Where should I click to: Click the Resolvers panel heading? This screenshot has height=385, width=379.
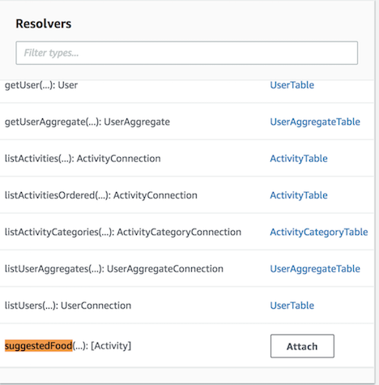(44, 24)
